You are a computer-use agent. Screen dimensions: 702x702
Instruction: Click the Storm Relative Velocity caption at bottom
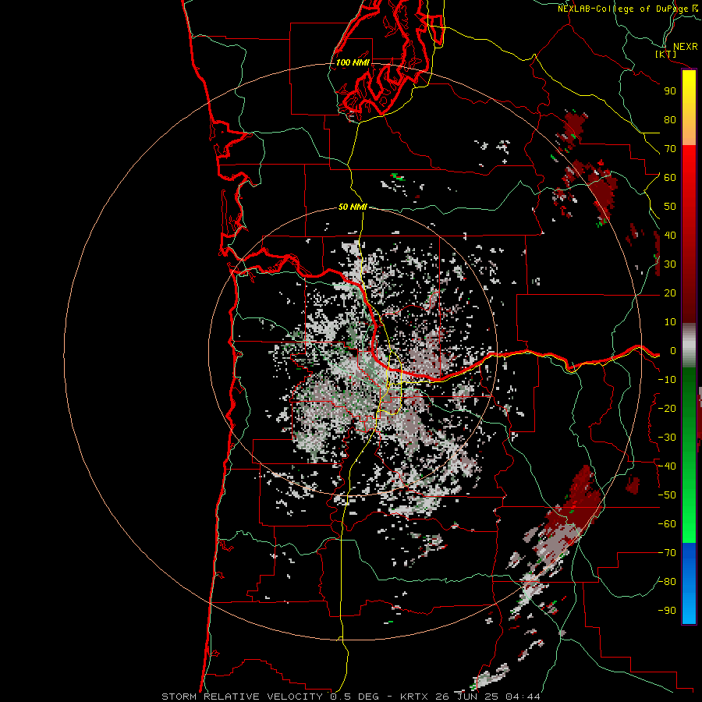point(351,697)
